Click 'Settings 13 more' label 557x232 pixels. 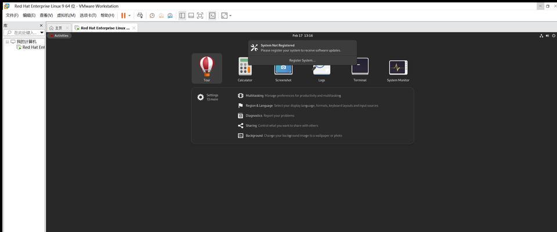pyautogui.click(x=212, y=97)
